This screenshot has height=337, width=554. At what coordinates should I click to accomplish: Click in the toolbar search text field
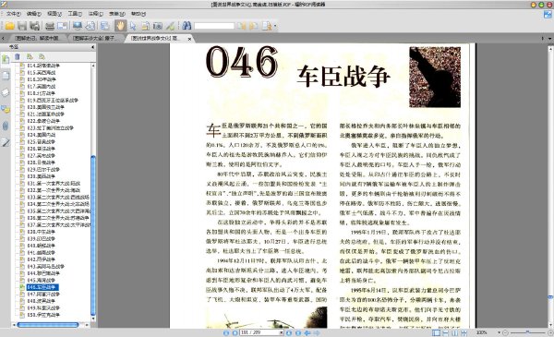[x=214, y=26]
